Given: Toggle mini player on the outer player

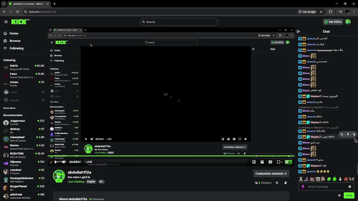Looking at the screenshot, I should tap(254, 162).
